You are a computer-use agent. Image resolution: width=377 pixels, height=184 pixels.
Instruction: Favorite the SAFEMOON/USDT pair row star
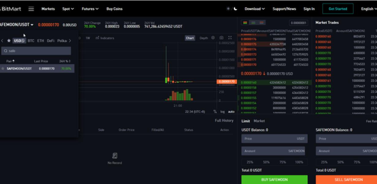3,68
